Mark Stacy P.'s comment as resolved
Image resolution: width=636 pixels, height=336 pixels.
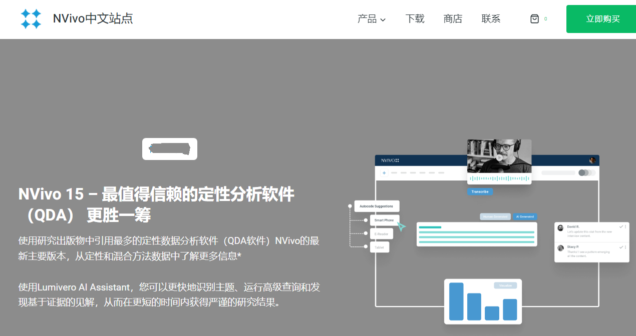click(621, 247)
